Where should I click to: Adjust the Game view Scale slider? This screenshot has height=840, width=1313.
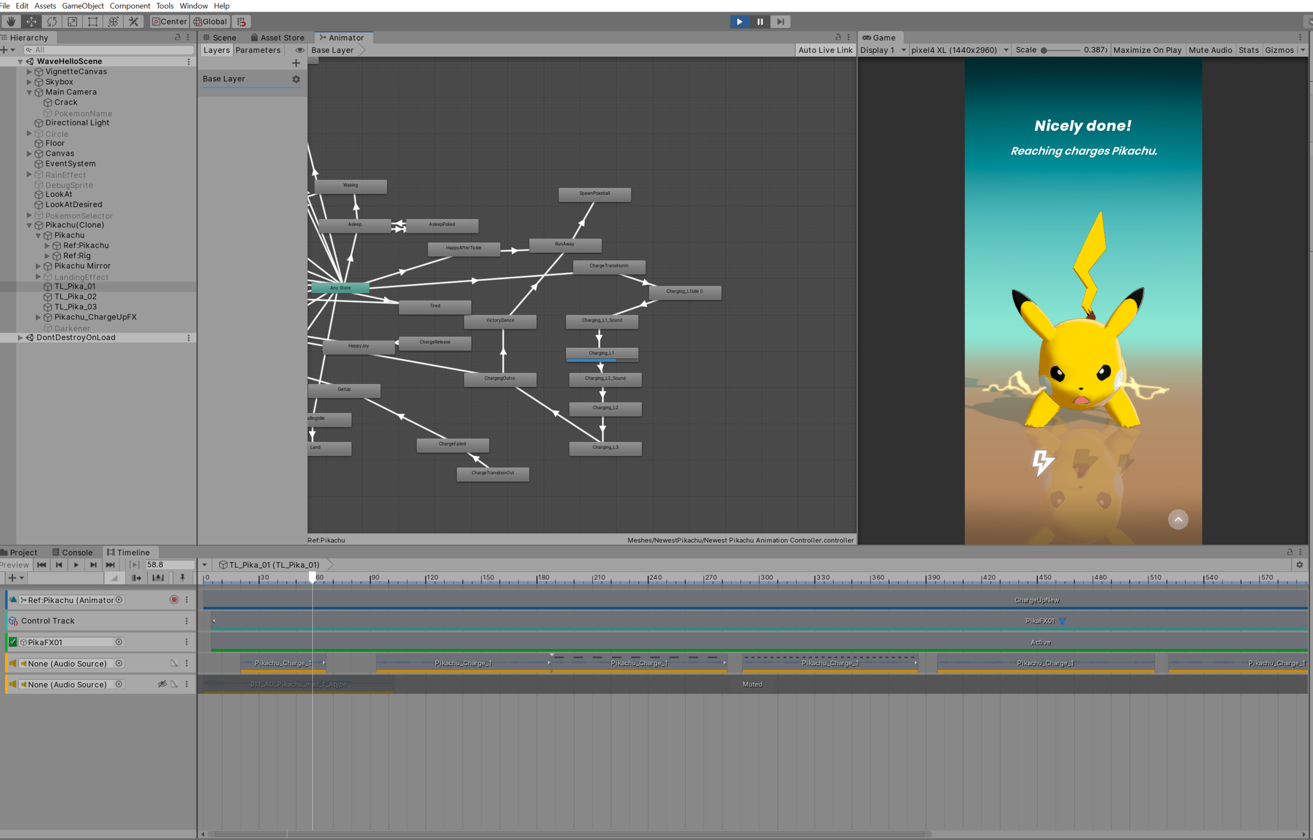1044,50
